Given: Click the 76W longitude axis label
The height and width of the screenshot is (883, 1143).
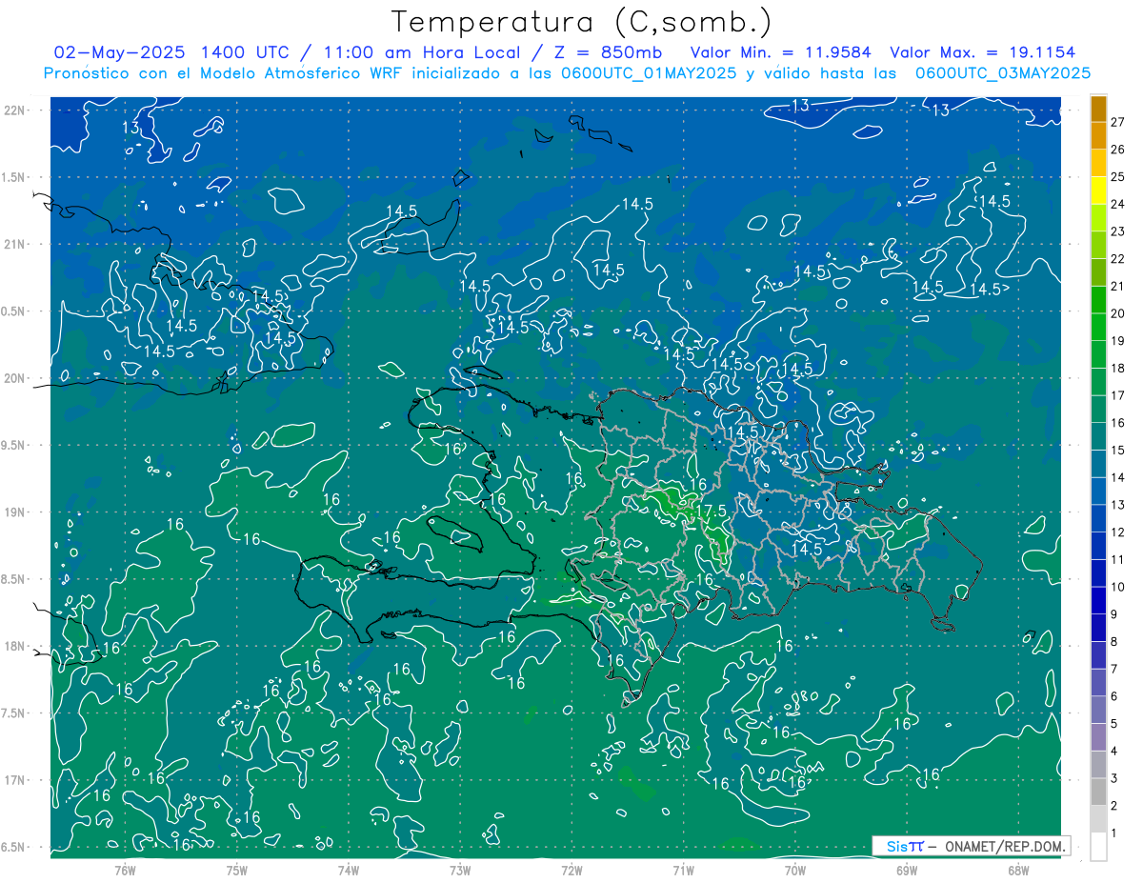Looking at the screenshot, I should point(125,871).
